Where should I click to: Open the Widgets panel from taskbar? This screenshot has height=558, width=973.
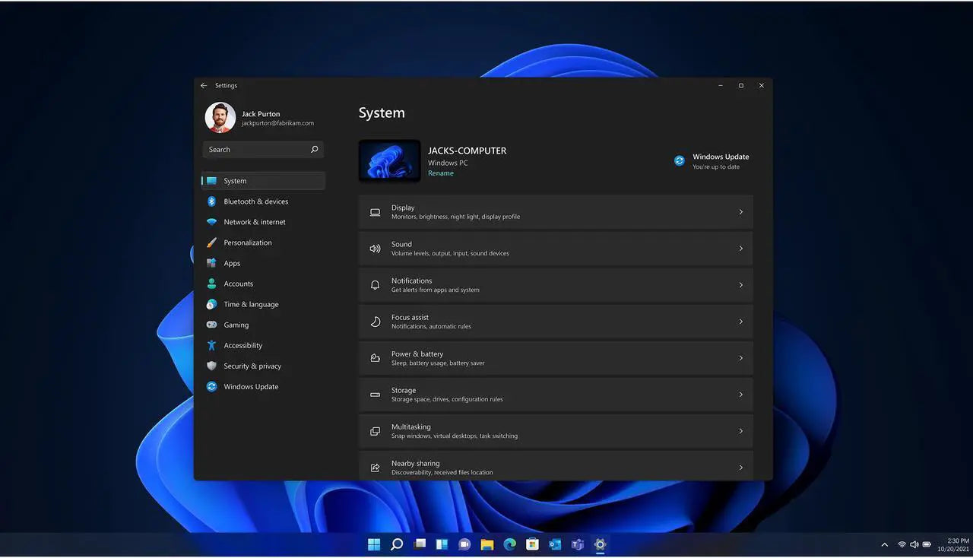pos(442,544)
